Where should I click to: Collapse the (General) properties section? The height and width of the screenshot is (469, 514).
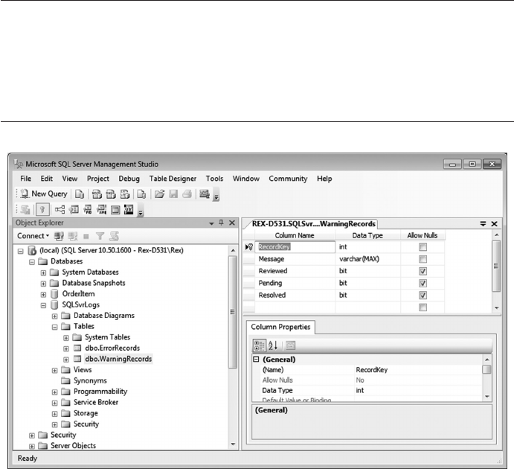coord(257,360)
